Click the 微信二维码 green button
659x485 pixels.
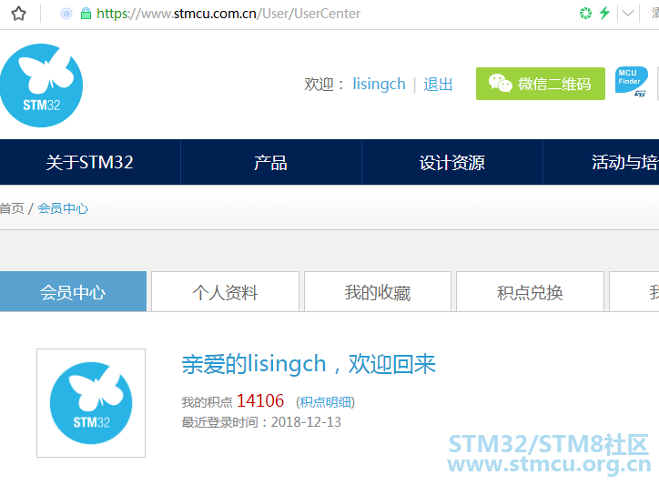[x=541, y=84]
